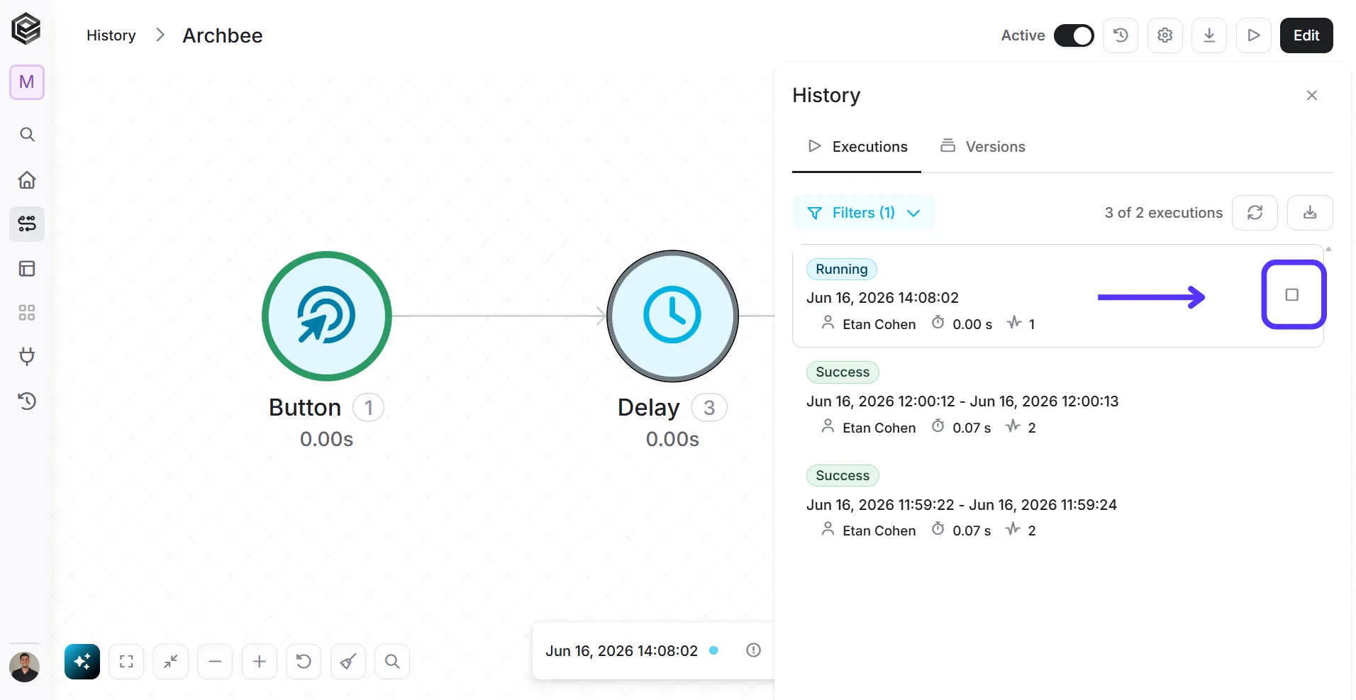This screenshot has width=1356, height=700.
Task: Select the Button trigger node
Action: point(326,316)
